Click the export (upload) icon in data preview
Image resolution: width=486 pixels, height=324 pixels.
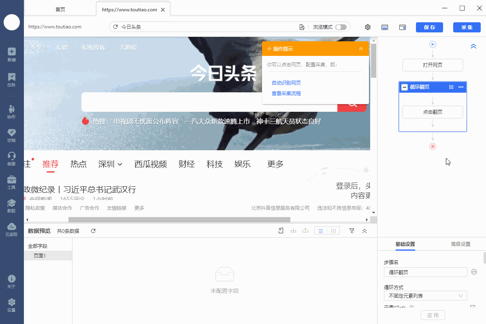(x=306, y=231)
